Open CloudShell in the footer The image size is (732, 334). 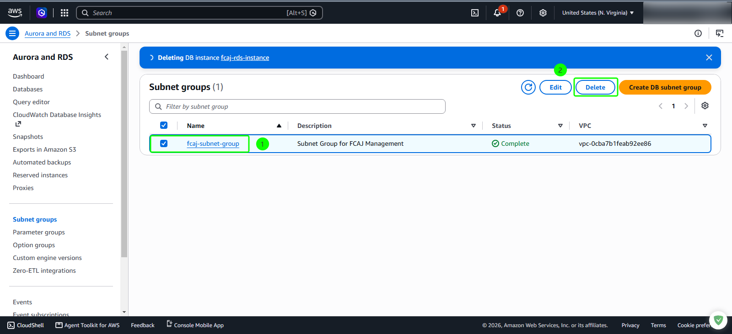click(26, 325)
